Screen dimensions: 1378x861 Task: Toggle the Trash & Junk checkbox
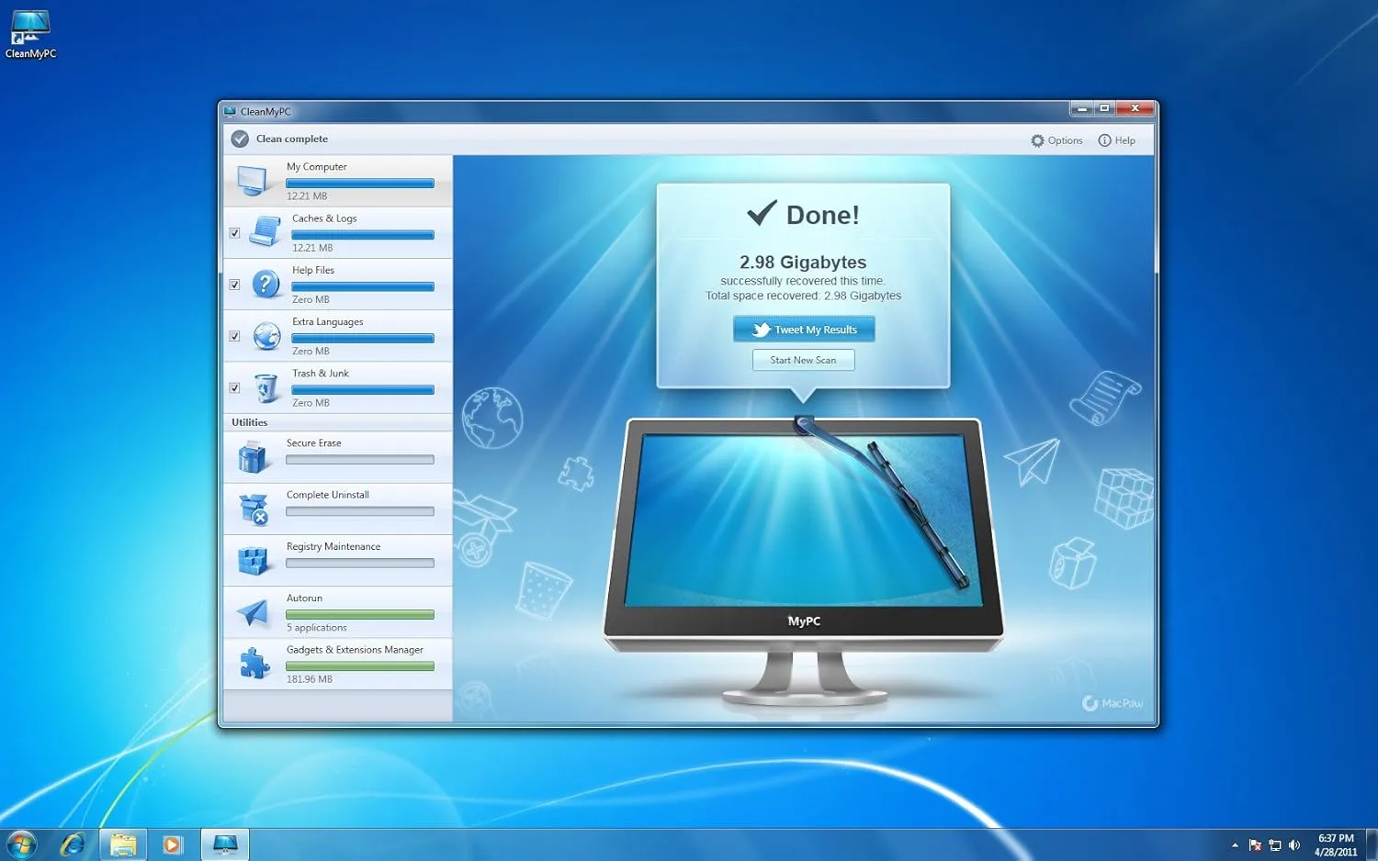click(235, 387)
